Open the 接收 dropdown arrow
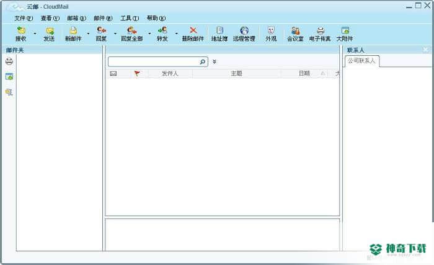The width and height of the screenshot is (434, 265). (x=35, y=34)
